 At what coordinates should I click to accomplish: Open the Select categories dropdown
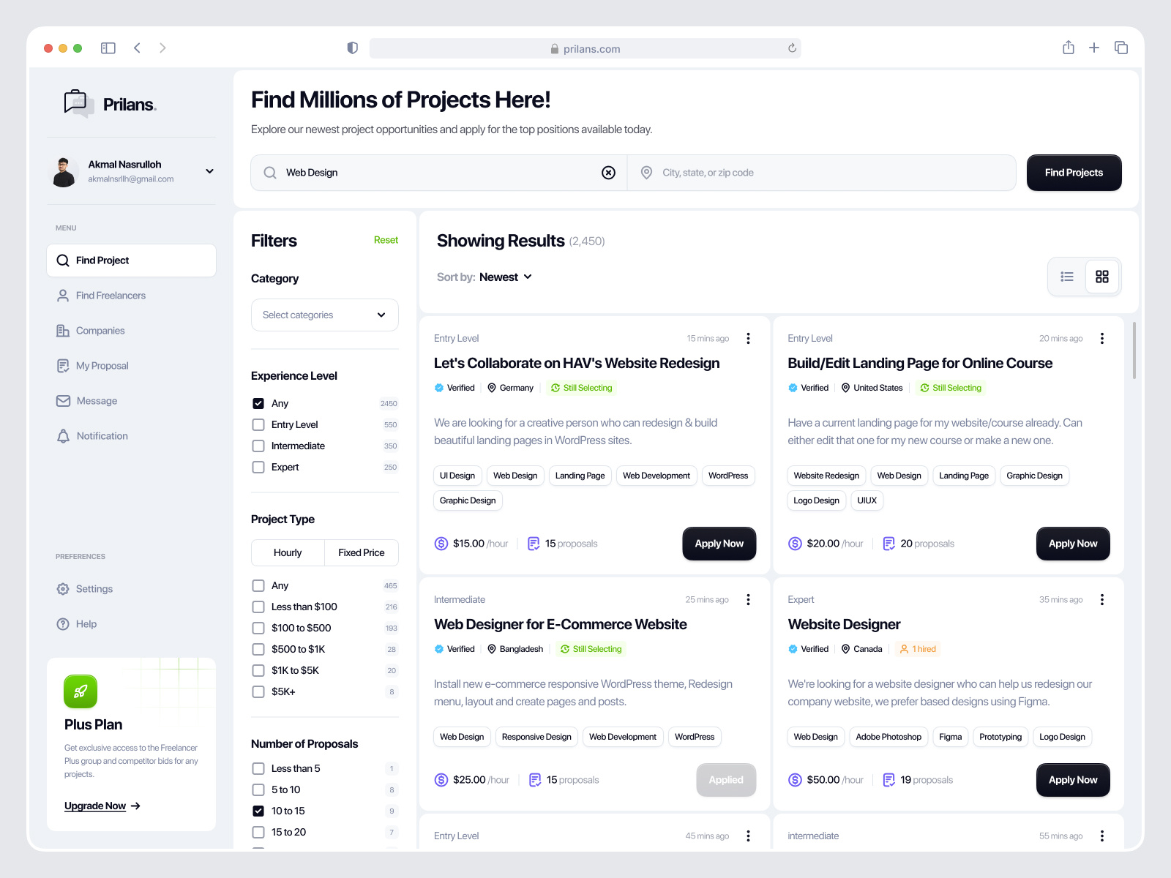click(x=324, y=315)
